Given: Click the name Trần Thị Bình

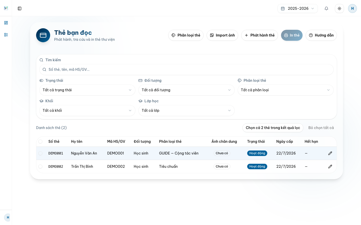Looking at the screenshot, I should 82,166.
